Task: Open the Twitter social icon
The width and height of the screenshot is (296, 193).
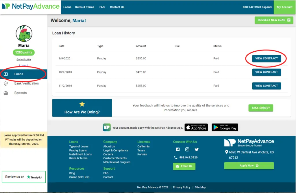Action: point(197,149)
